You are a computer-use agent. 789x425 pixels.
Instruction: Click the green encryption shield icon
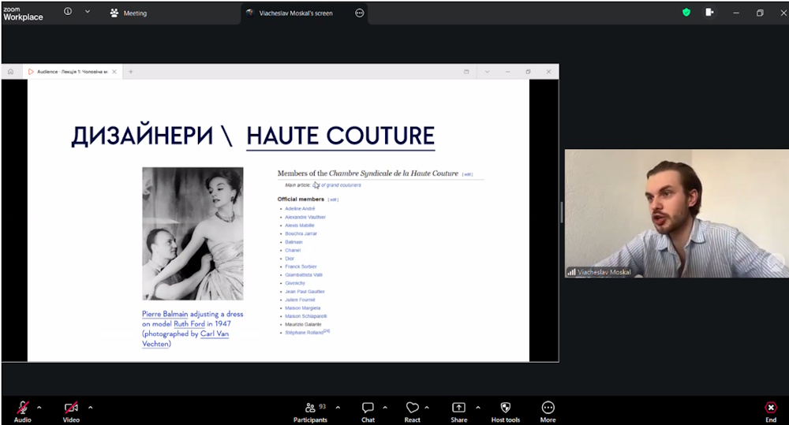[686, 13]
